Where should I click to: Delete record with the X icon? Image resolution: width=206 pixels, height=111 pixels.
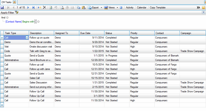(44, 8)
